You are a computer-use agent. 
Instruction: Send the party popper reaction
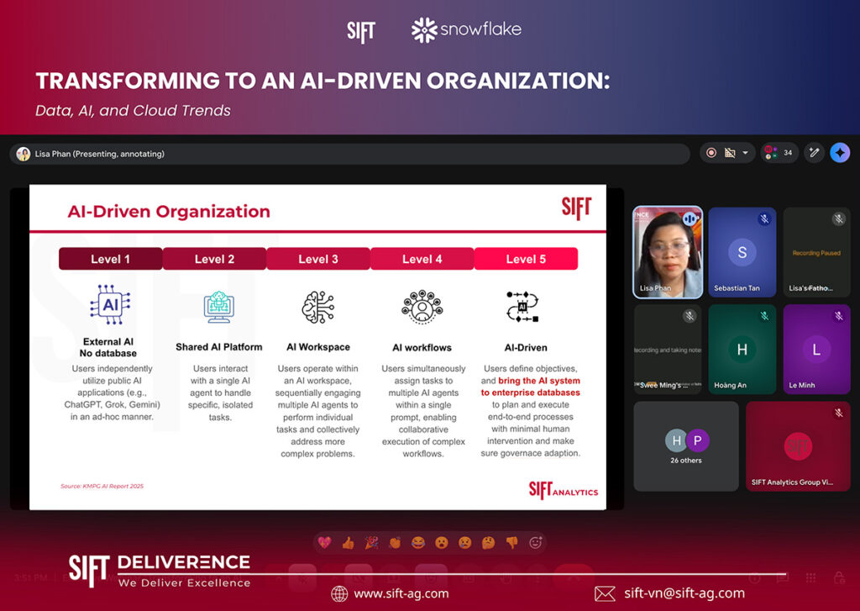pyautogui.click(x=371, y=543)
